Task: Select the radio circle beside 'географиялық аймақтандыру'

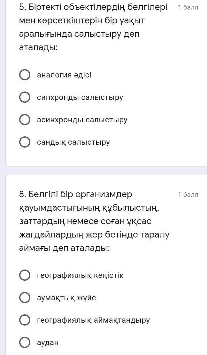Action: [25, 320]
